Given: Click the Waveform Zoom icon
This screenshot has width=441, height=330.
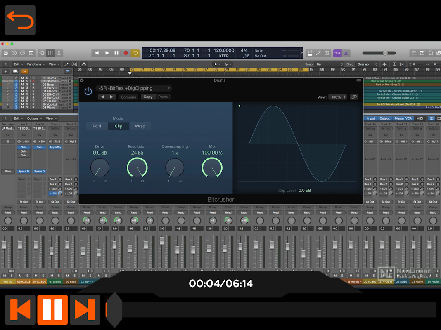Looking at the screenshot, I should pyautogui.click(x=384, y=64).
